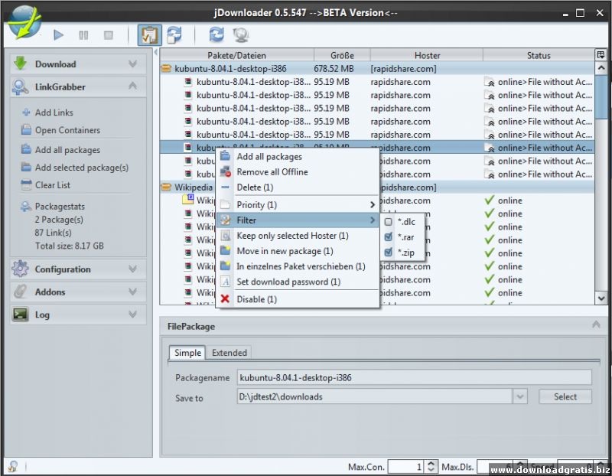Image resolution: width=612 pixels, height=476 pixels.
Task: Click the column settings icon beside Status
Action: 601,54
